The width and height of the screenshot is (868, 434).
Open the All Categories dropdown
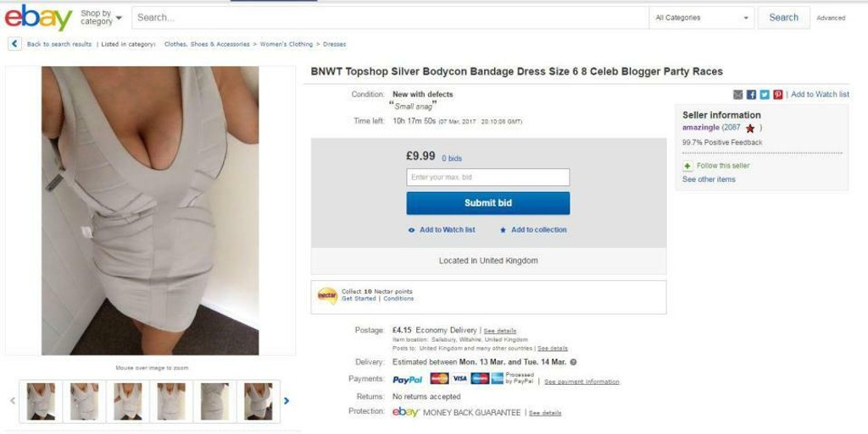tap(701, 18)
